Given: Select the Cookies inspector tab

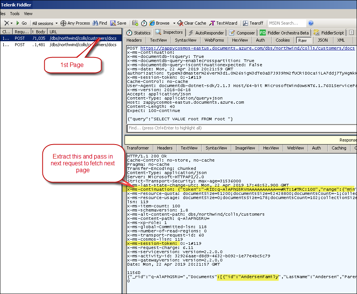Looking at the screenshot, I should click(x=282, y=40).
